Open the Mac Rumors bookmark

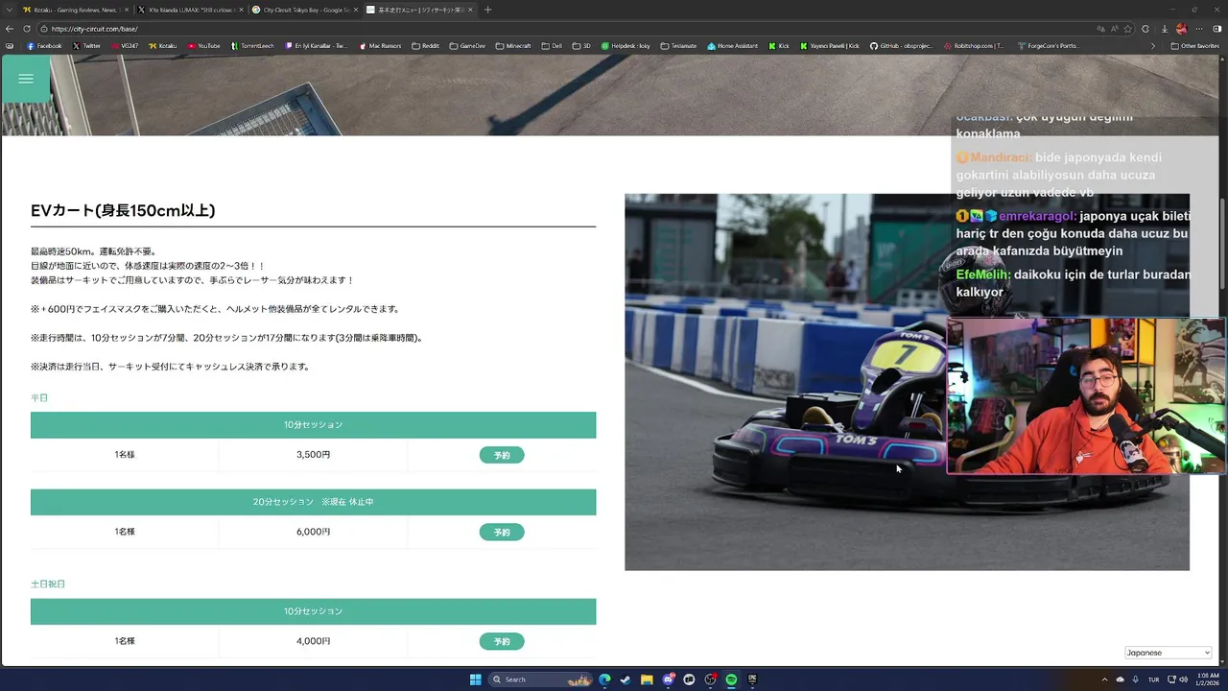(383, 45)
